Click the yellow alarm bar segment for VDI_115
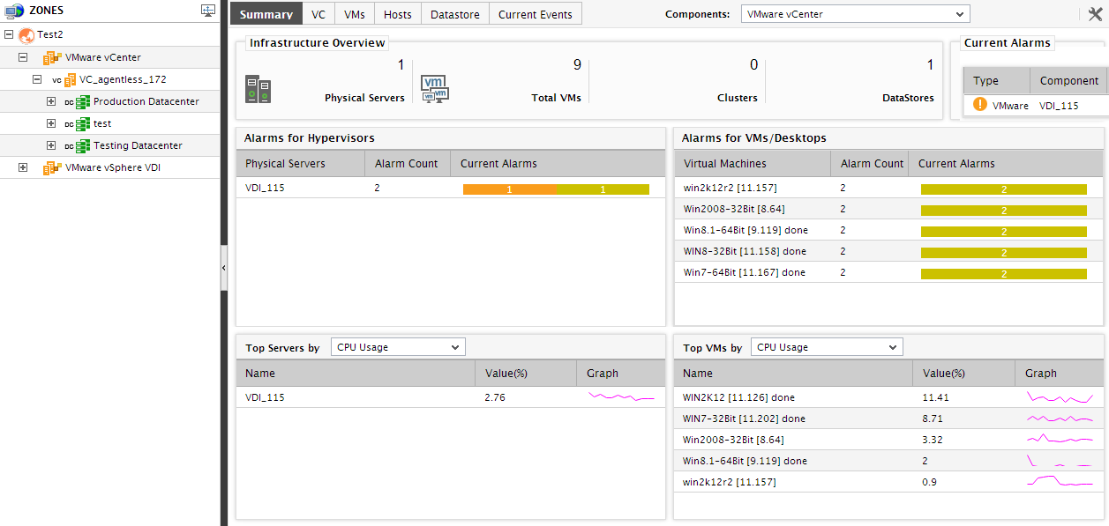Image resolution: width=1109 pixels, height=526 pixels. [603, 189]
